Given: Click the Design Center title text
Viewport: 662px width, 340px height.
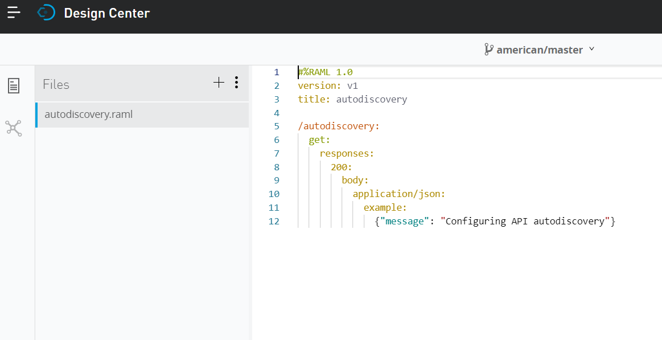Looking at the screenshot, I should click(x=106, y=13).
